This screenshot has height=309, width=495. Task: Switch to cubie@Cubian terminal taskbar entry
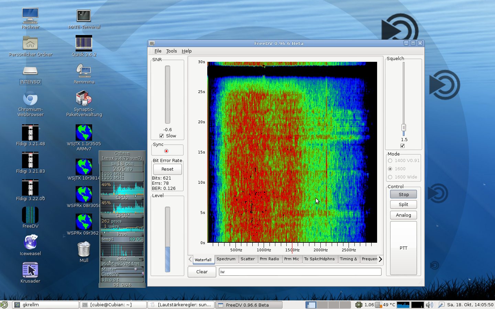[113, 305]
